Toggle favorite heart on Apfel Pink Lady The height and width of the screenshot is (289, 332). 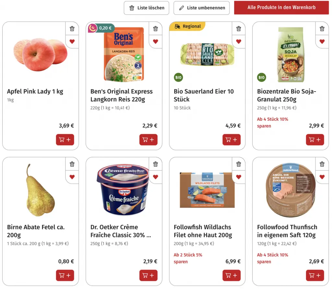[72, 42]
